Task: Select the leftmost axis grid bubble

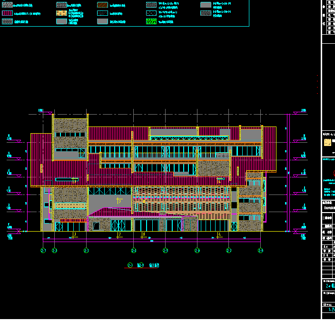Action: [x=43, y=251]
